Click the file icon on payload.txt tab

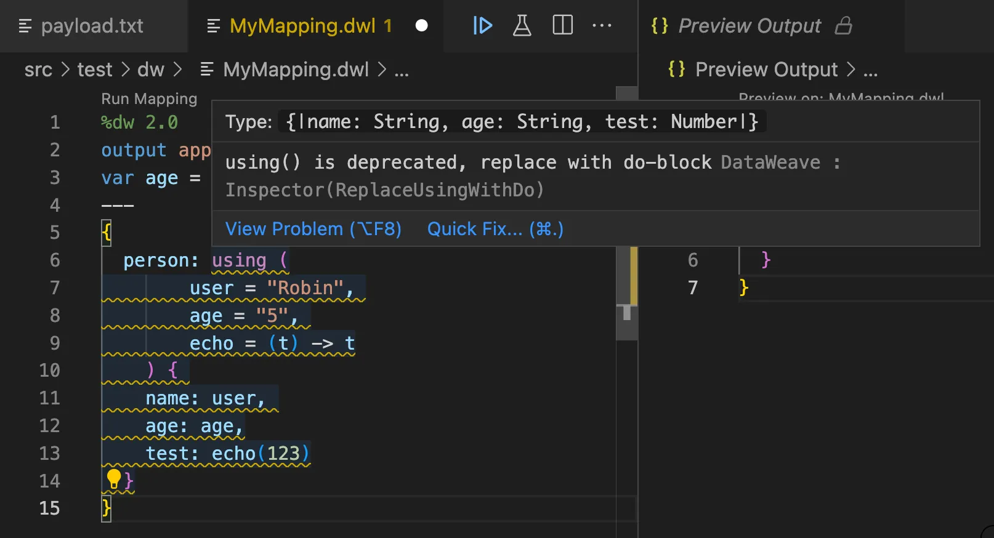pyautogui.click(x=25, y=26)
